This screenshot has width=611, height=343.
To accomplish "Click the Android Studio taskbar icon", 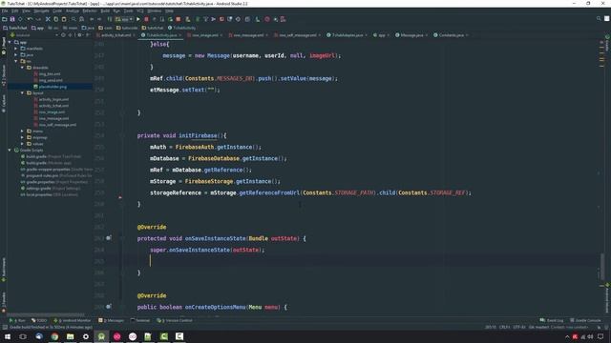I will [x=101, y=336].
